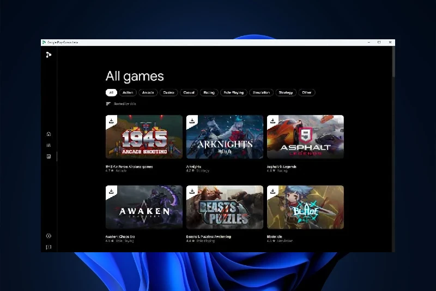This screenshot has width=436, height=291.
Task: Switch to Role Playing category filter
Action: tap(234, 93)
